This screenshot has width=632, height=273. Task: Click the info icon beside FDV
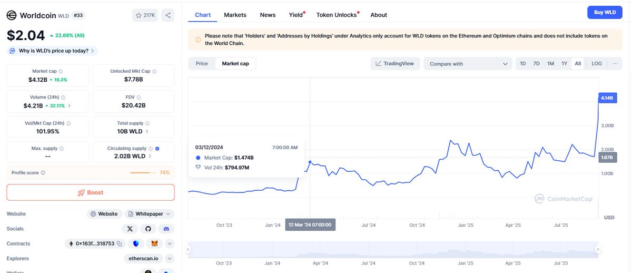coord(140,97)
